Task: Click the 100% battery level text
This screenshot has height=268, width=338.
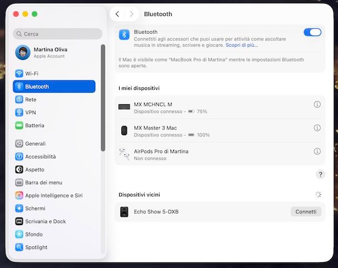Action: tap(203, 135)
